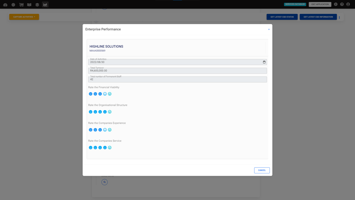Open the help question mark icon
This screenshot has height=200, width=355.
pos(342,4)
